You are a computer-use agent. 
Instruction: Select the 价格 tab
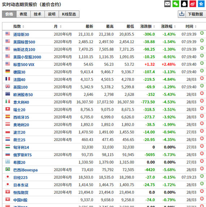tap(9, 14)
